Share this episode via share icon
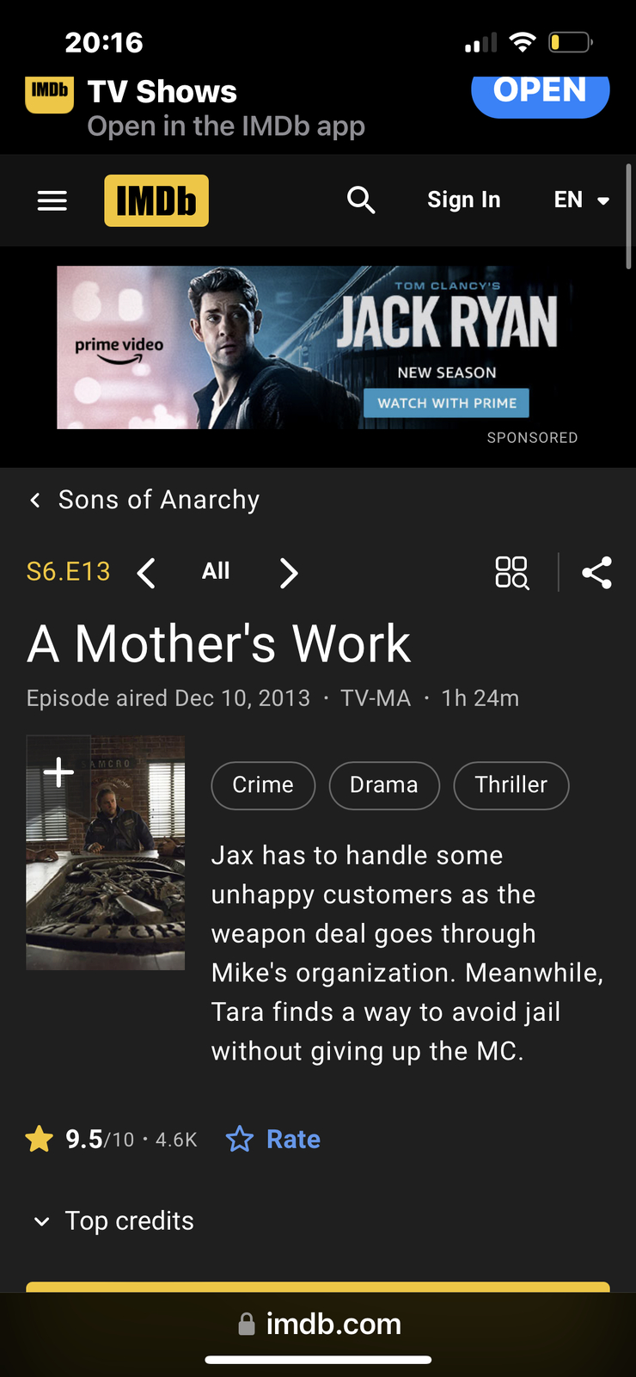The width and height of the screenshot is (636, 1377). tap(596, 573)
